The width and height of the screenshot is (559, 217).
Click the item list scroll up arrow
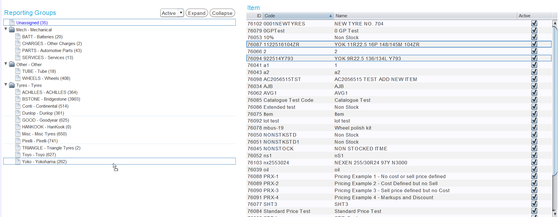[555, 23]
